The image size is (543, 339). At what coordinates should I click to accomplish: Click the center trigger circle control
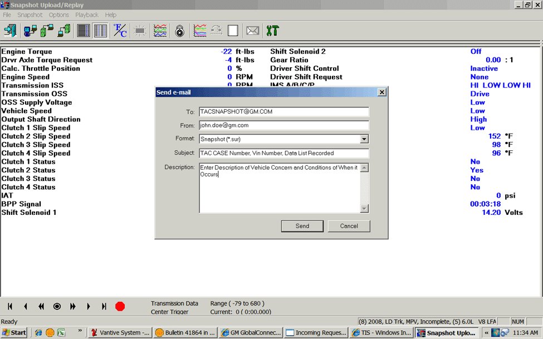click(57, 306)
